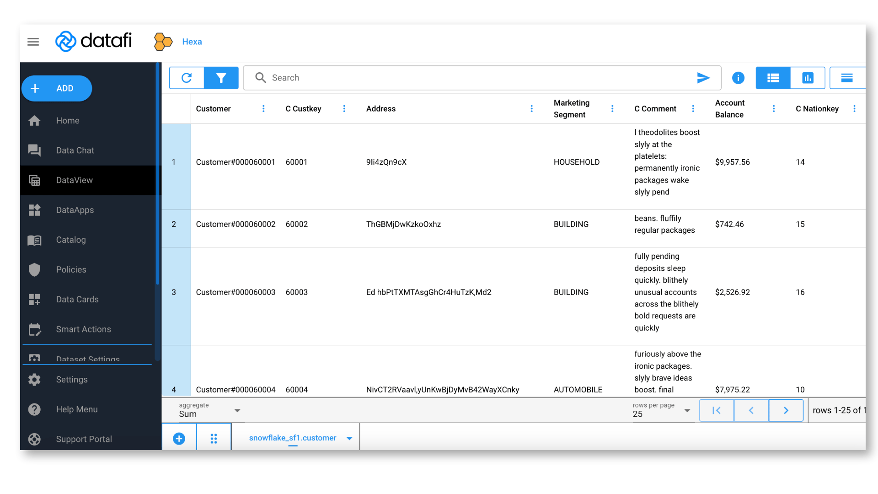Select DataApps in the sidebar
878x494 pixels.
75,210
